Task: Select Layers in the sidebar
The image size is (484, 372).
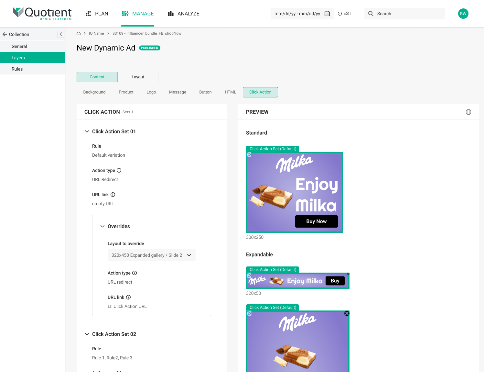Action: coord(32,58)
